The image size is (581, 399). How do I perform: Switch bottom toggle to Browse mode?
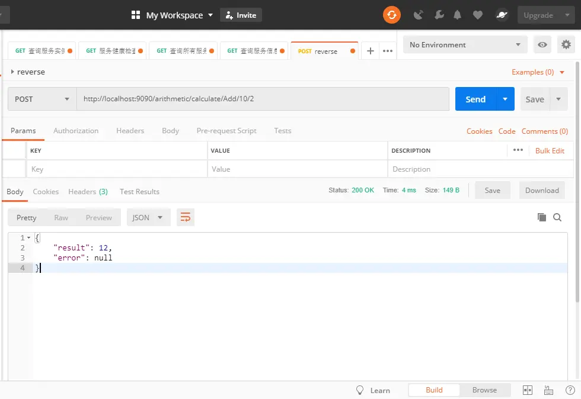tap(484, 390)
